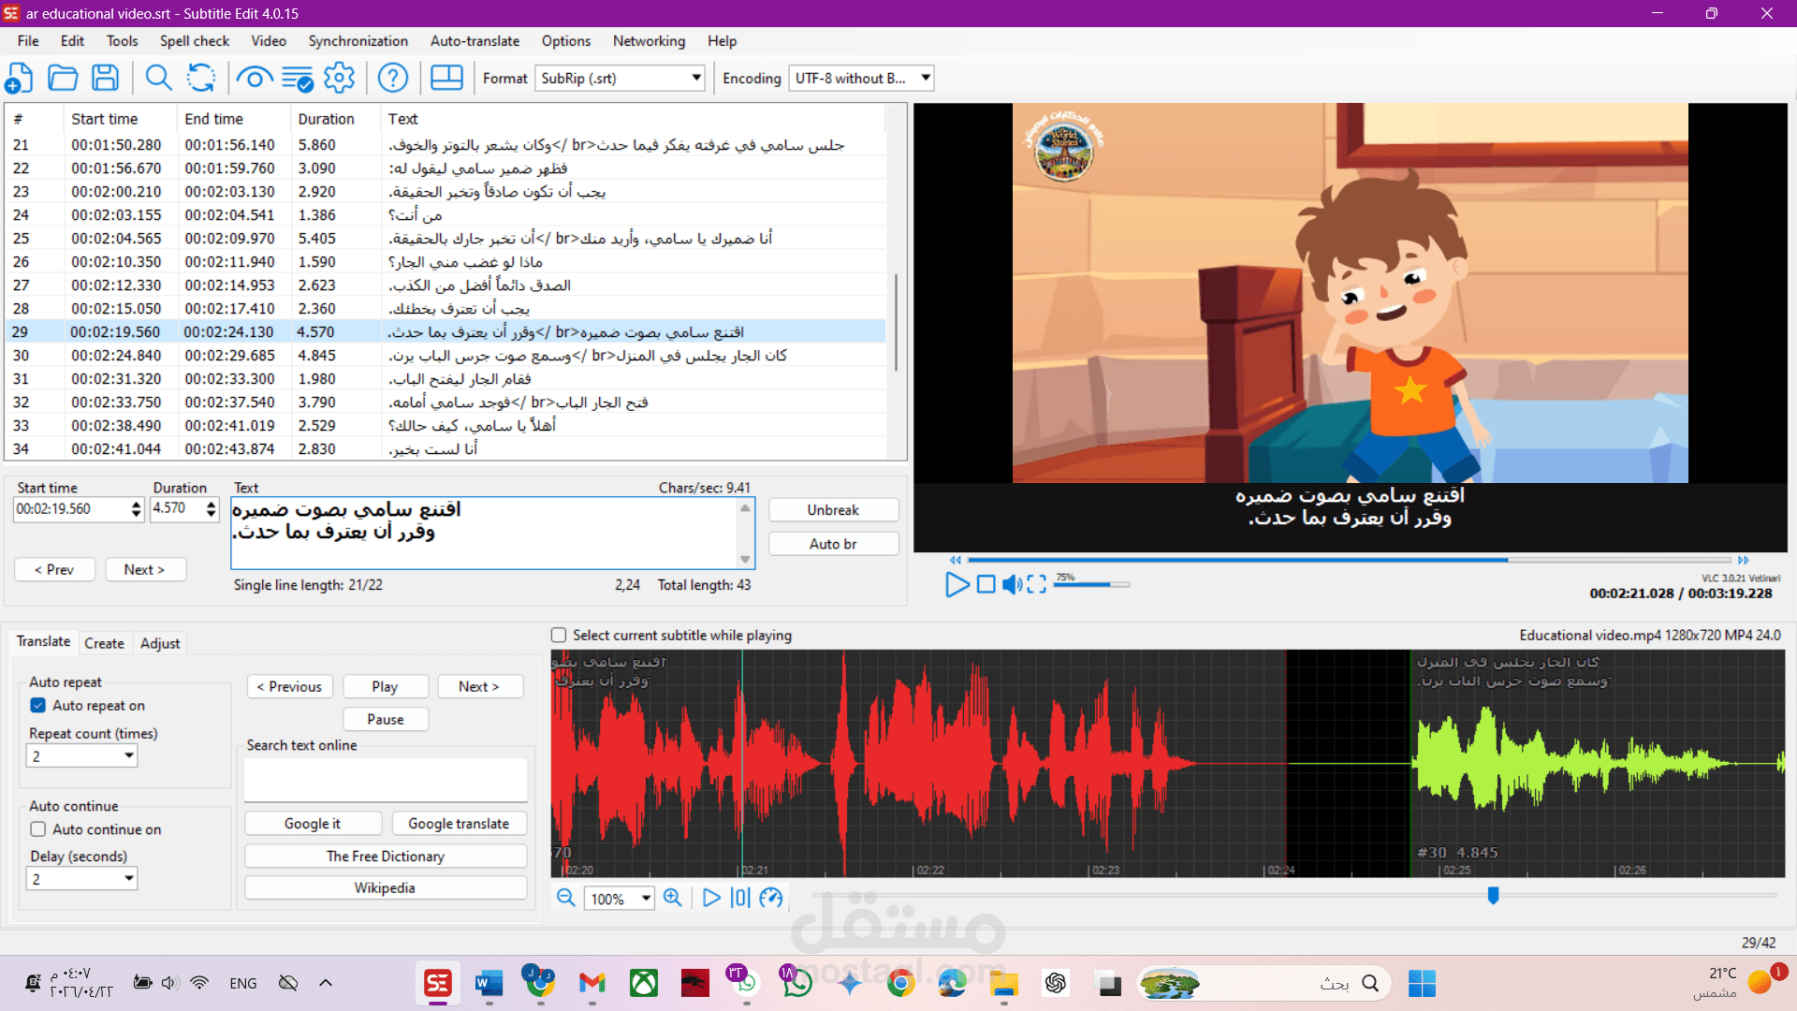
Task: Enable Auto continue on
Action: pyautogui.click(x=37, y=828)
